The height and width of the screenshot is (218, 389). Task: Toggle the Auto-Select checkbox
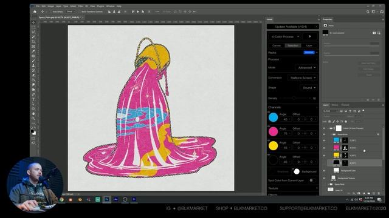tap(51, 12)
